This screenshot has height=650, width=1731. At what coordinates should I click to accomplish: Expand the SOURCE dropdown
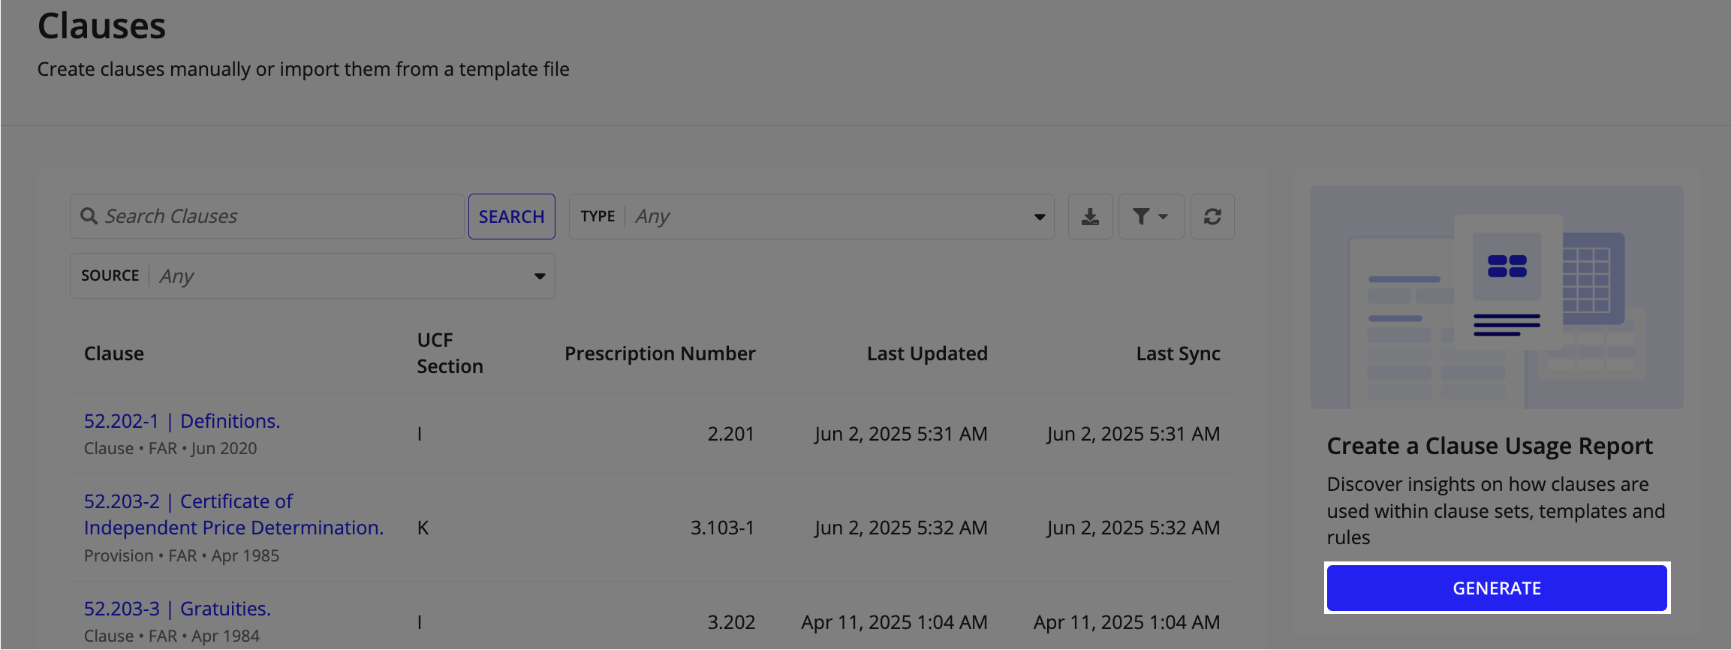[x=312, y=276]
